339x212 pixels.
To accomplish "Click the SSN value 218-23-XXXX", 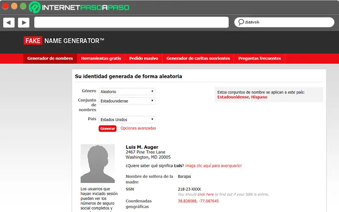I will [x=189, y=189].
